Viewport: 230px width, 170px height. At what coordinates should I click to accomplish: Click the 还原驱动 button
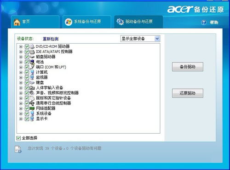click(x=188, y=93)
